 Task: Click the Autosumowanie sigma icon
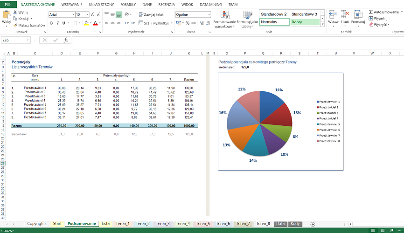coord(371,12)
